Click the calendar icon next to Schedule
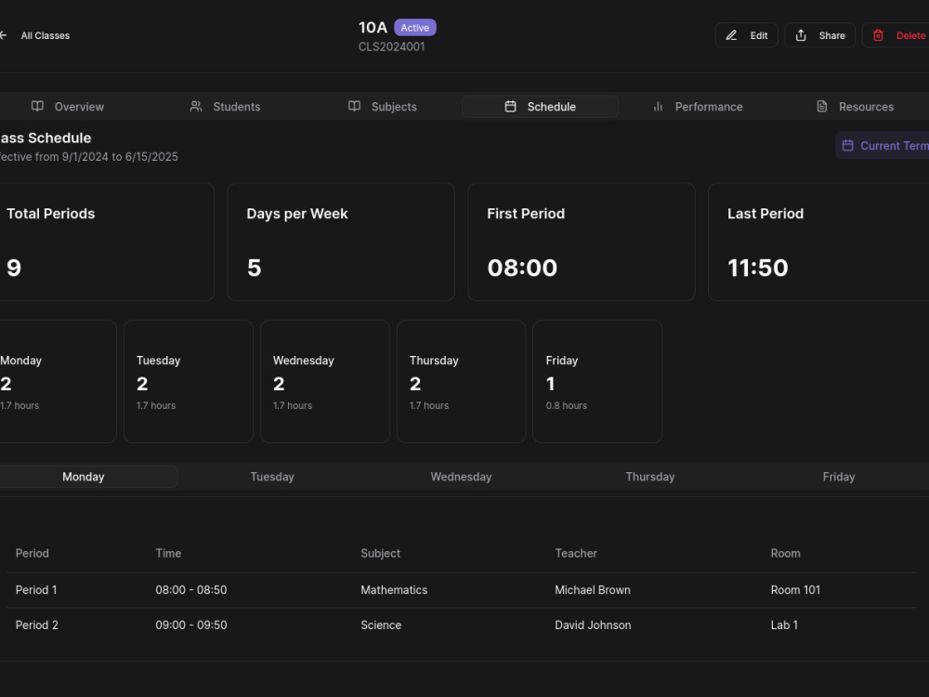Image resolution: width=929 pixels, height=697 pixels. 510,106
